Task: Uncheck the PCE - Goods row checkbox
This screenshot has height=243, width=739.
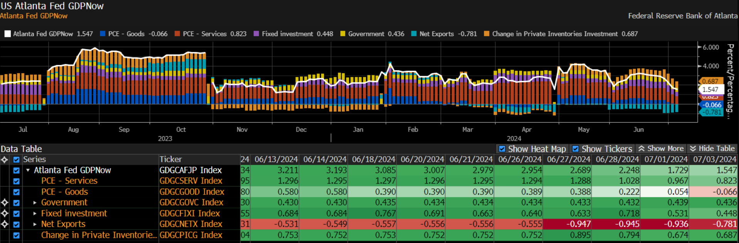Action: click(16, 192)
